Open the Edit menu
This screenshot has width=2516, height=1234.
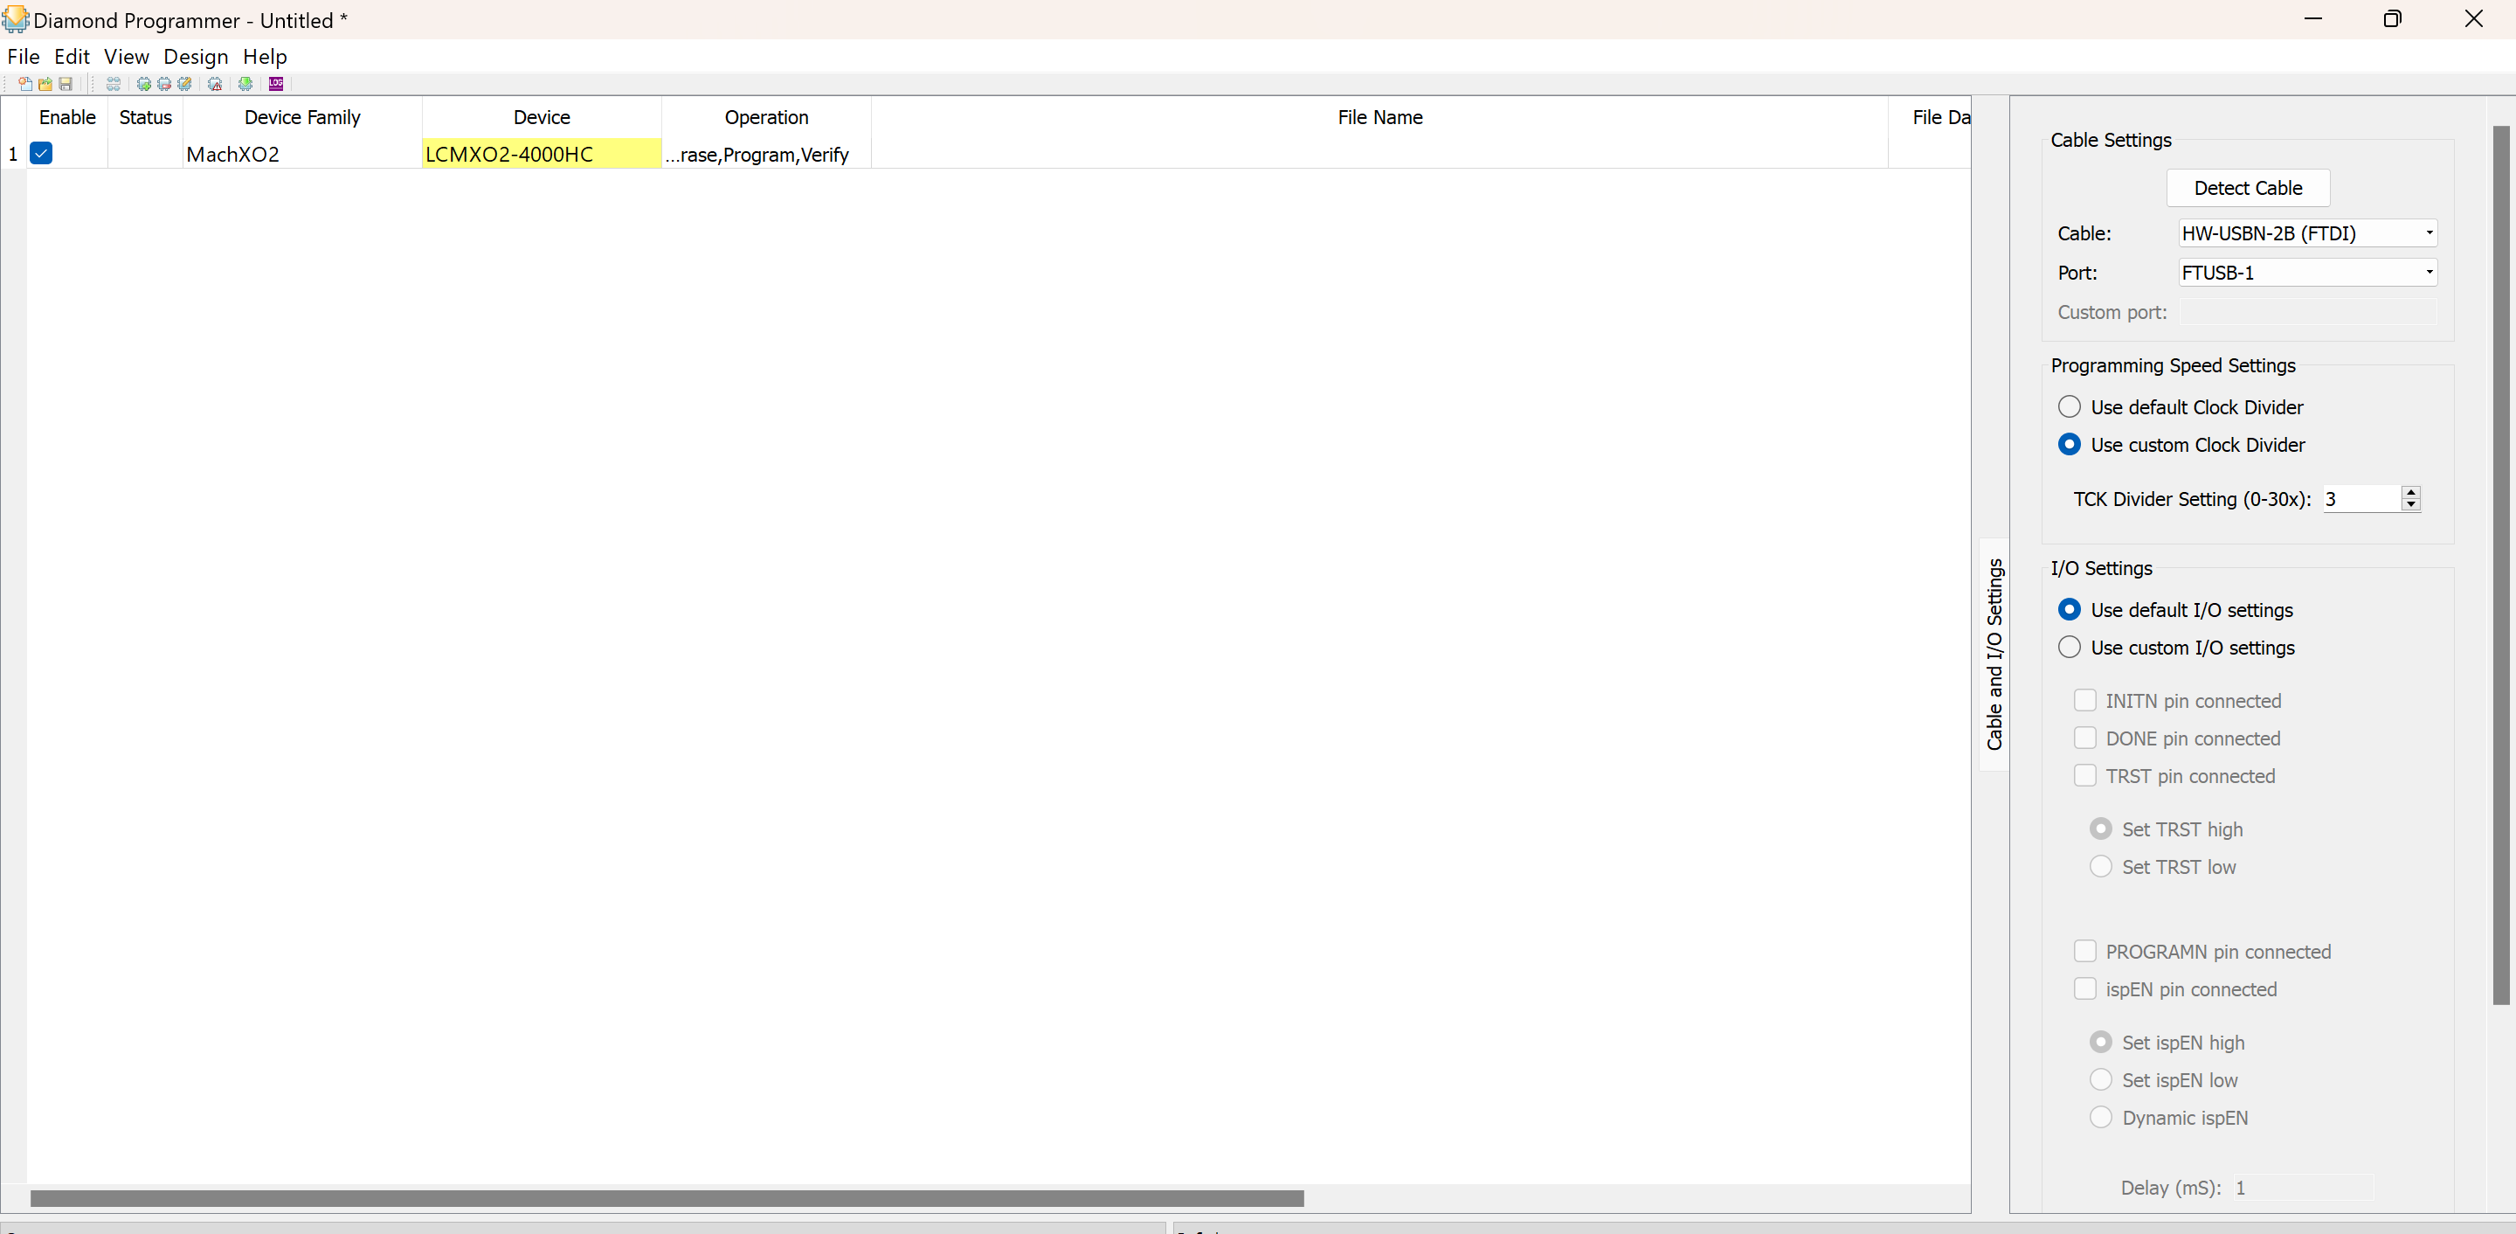72,57
